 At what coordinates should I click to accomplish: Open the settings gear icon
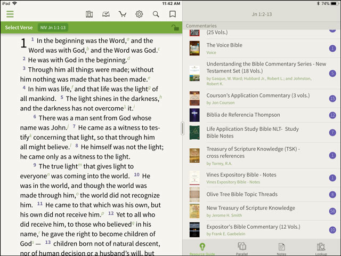pyautogui.click(x=139, y=14)
